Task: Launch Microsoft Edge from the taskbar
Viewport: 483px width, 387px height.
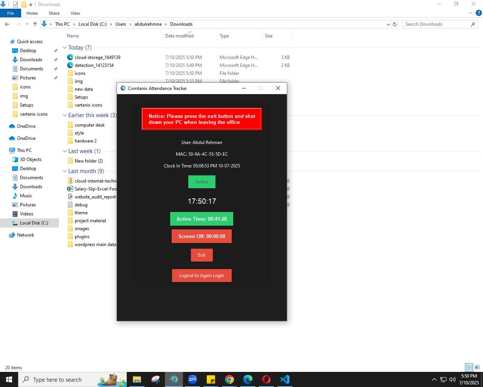Action: click(x=248, y=379)
